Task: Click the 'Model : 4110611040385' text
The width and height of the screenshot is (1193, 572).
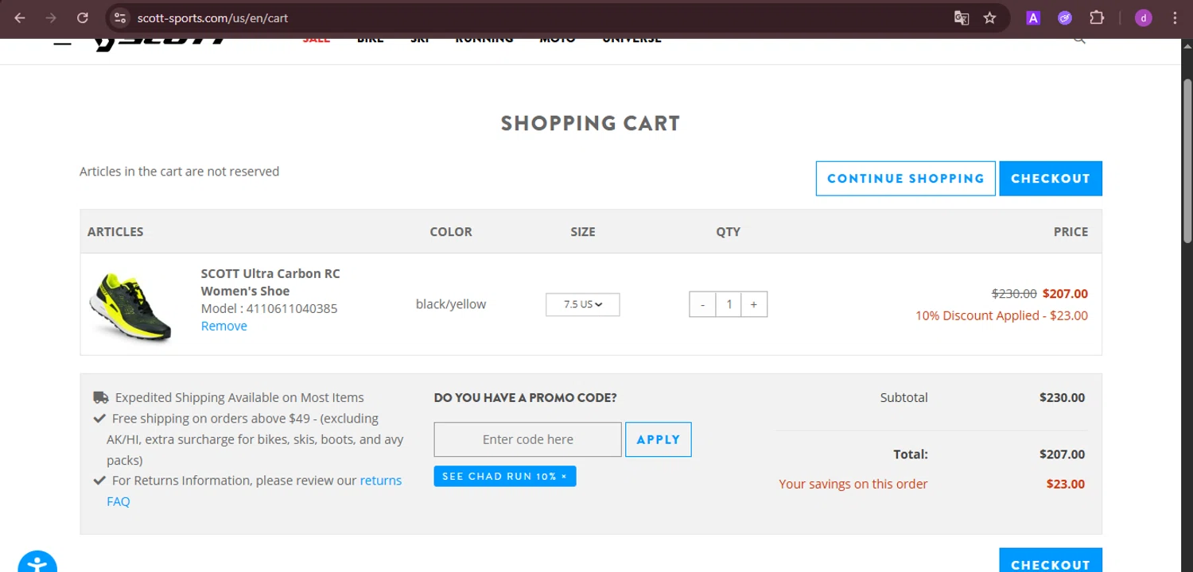Action: point(269,308)
